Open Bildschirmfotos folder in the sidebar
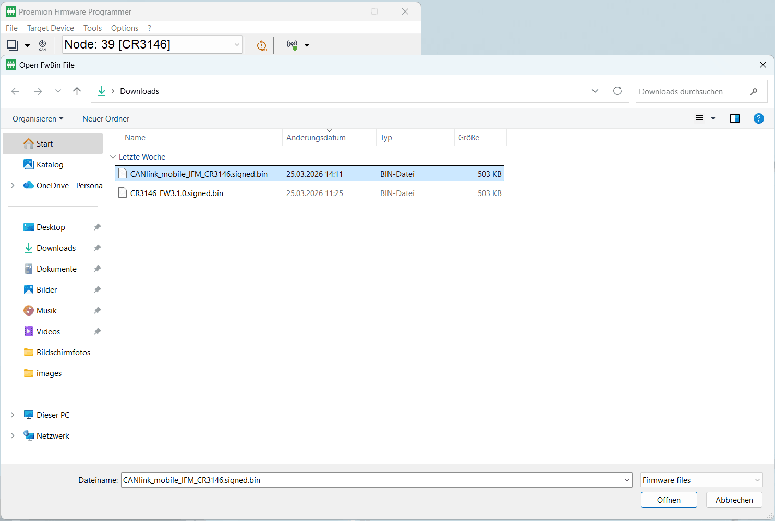This screenshot has width=775, height=521. pos(63,353)
